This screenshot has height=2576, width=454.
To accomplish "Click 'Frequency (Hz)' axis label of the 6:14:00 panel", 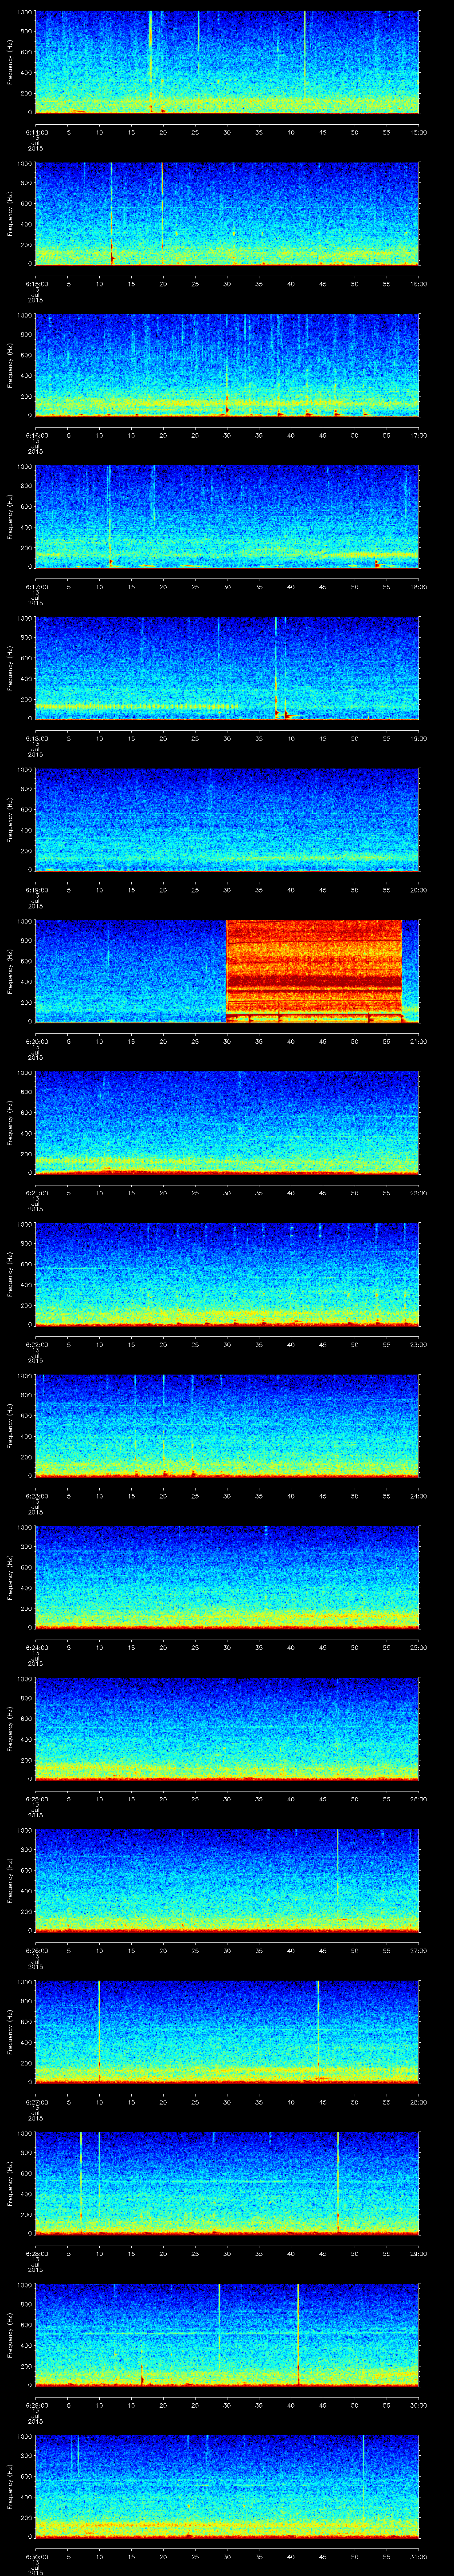I will (x=11, y=62).
